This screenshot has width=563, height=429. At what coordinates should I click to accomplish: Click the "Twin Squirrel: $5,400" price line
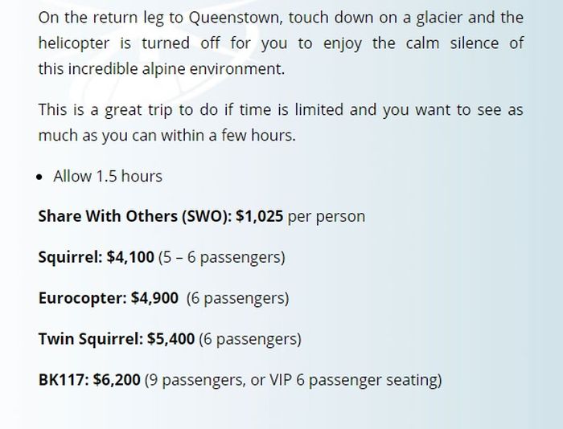tap(117, 338)
